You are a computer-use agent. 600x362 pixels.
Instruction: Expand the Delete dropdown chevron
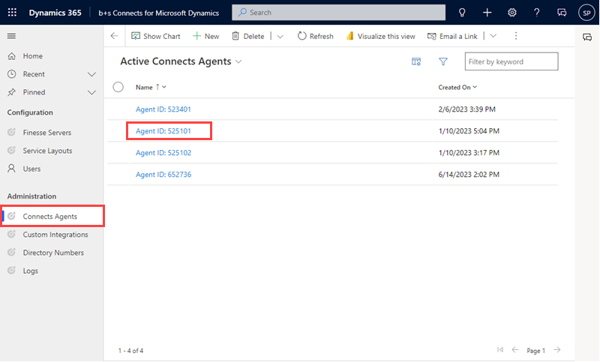(x=280, y=36)
